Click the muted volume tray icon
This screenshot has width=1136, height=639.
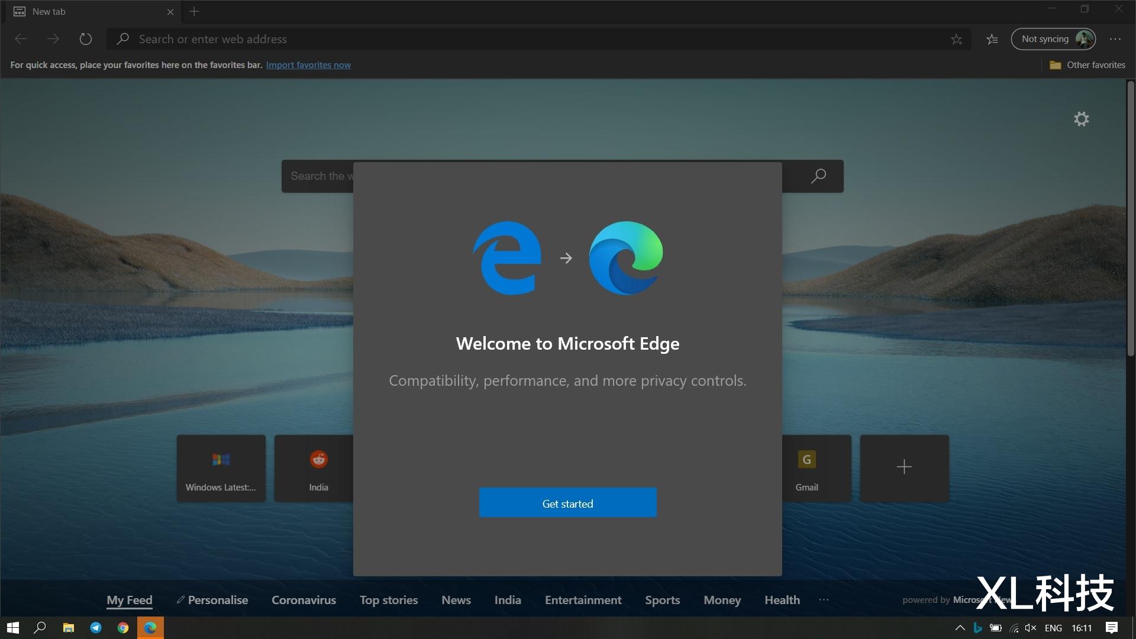pos(1031,628)
